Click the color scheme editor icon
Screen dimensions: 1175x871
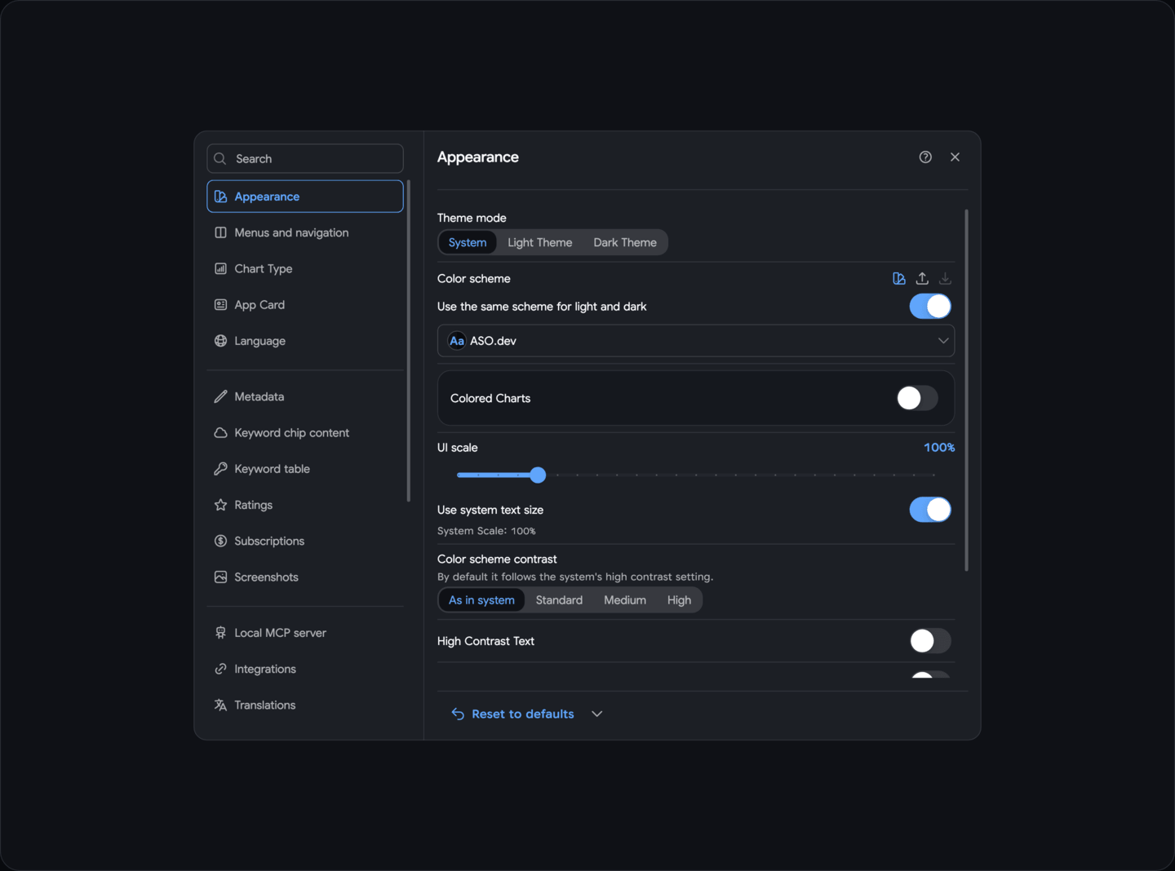click(899, 279)
